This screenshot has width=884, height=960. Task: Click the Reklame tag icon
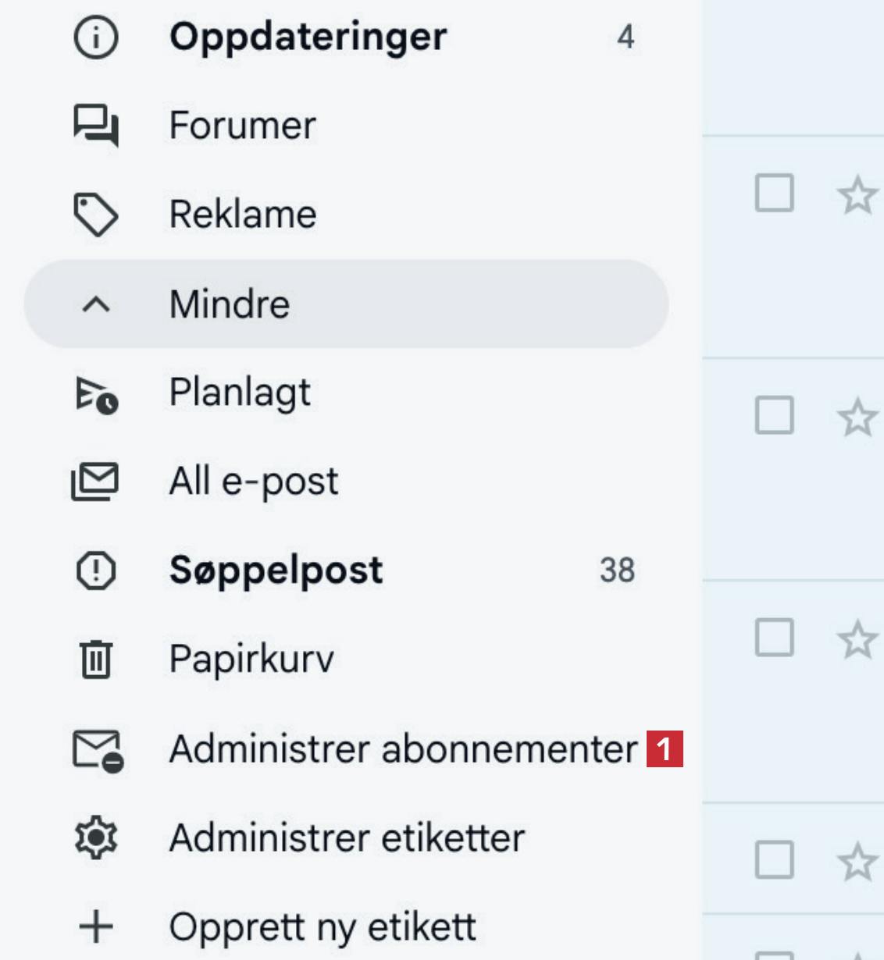tap(95, 215)
